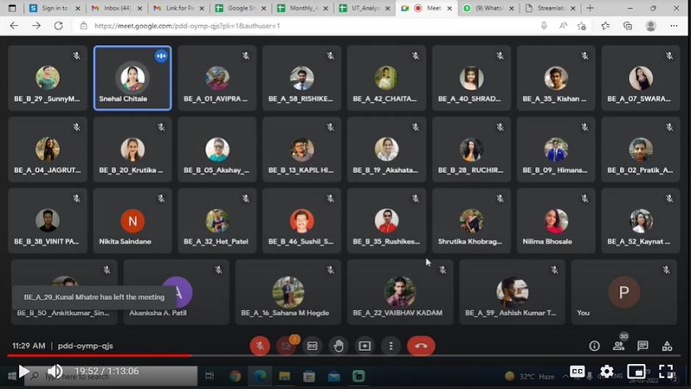
Task: Open browser Collections icon
Action: coord(628,26)
